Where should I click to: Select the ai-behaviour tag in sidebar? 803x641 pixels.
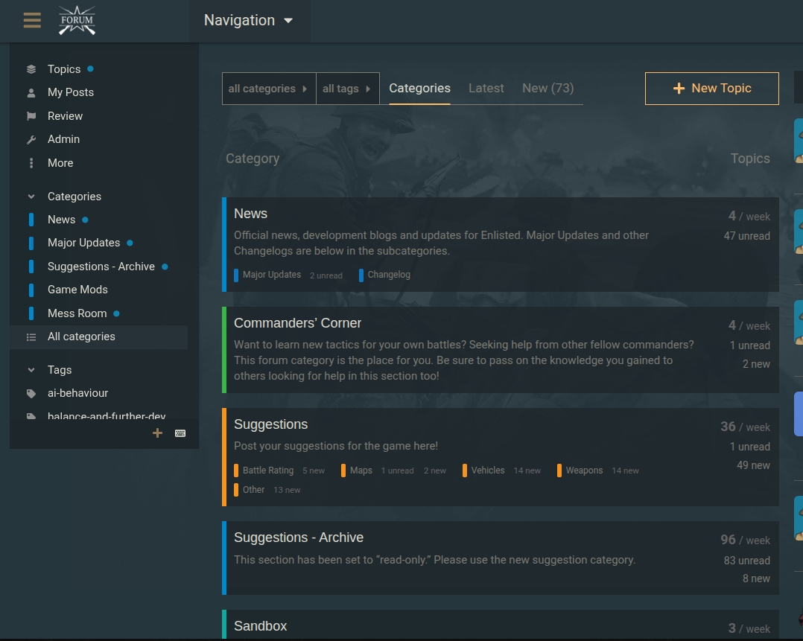(77, 393)
